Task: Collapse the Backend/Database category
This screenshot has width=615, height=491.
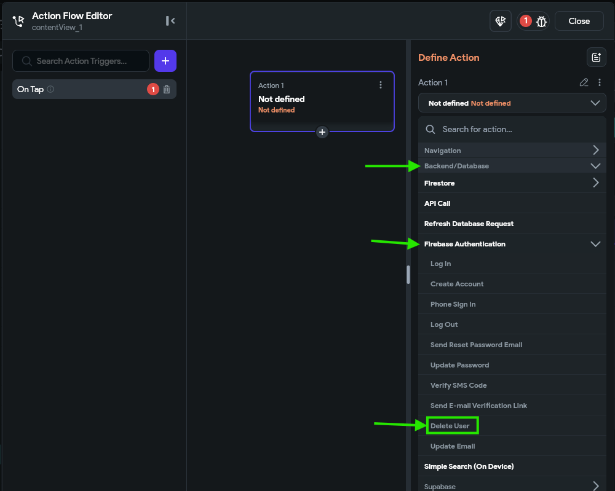Action: [512, 166]
